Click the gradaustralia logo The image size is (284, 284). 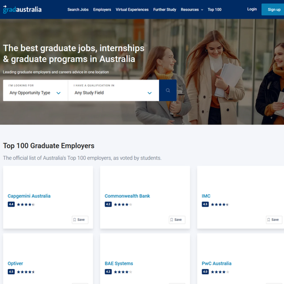tap(22, 9)
